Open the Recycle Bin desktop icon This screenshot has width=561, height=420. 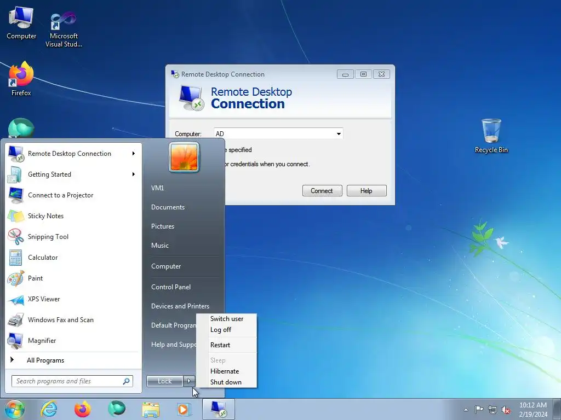pyautogui.click(x=491, y=136)
